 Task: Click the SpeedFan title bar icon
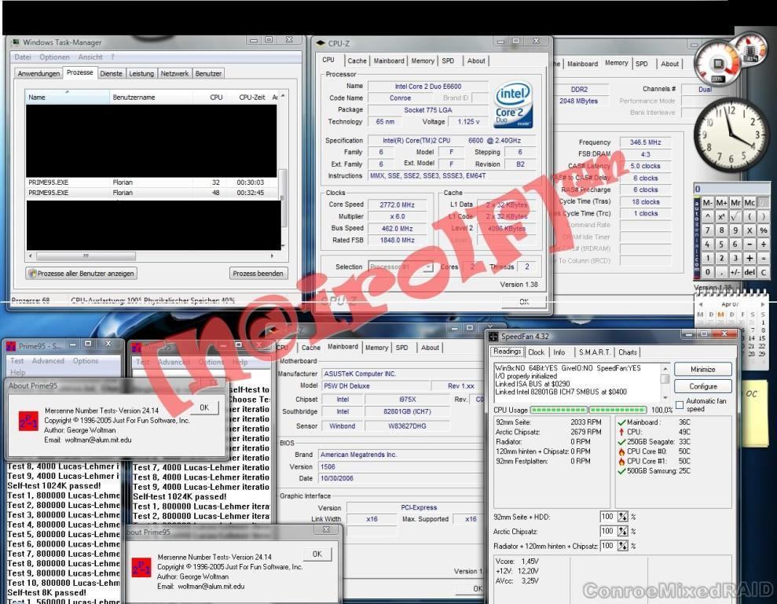tap(493, 337)
